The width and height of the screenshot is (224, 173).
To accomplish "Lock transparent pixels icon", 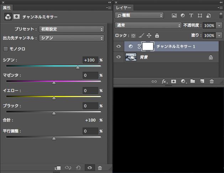I will [133, 36].
